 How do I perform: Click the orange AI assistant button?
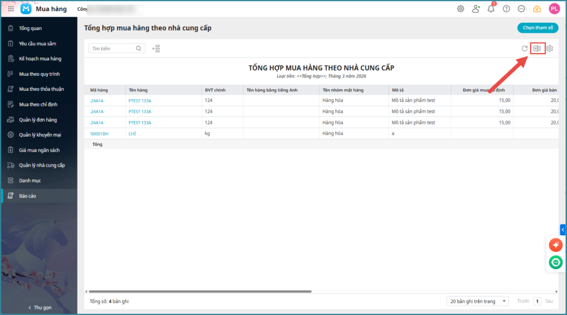pos(555,245)
